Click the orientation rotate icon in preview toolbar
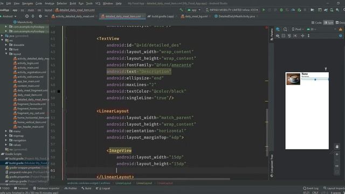This screenshot has height=194, width=345. 285,29
